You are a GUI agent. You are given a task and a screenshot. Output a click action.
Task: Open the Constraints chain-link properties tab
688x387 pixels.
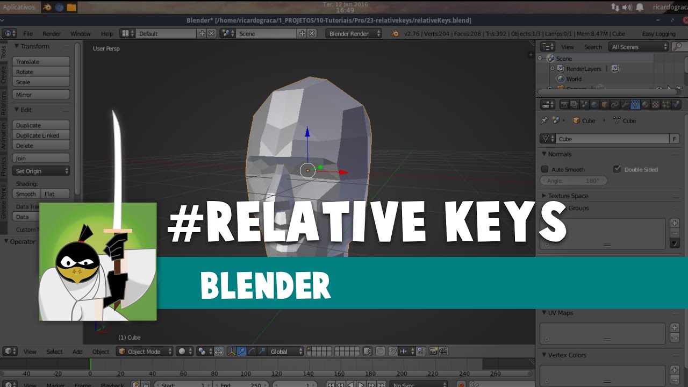(615, 105)
